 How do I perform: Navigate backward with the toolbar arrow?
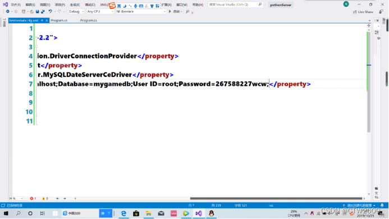point(8,11)
